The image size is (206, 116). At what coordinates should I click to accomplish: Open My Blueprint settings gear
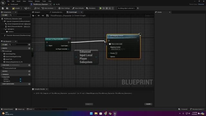click(x=29, y=44)
